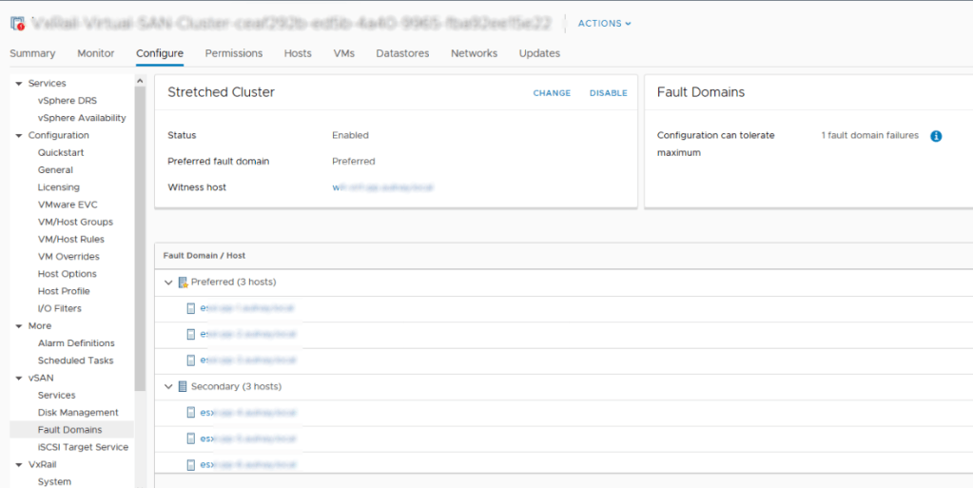Collapse the Secondary fault domain group

coord(168,387)
